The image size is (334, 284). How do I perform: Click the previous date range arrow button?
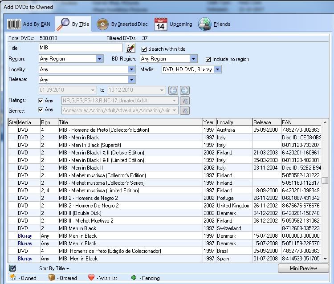coord(173,90)
